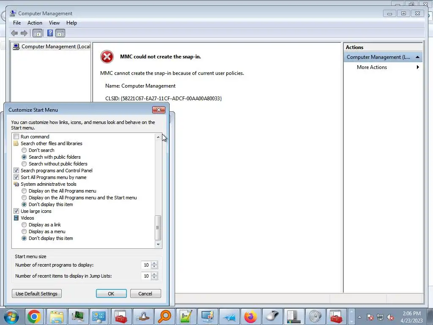
Task: Click the taskbar toolbar scroll arrows
Action: point(351,317)
